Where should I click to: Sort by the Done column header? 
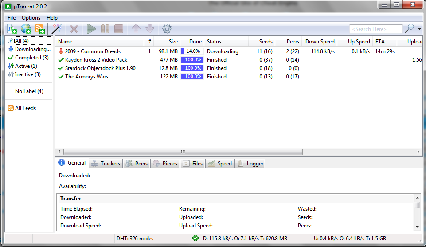pos(192,42)
